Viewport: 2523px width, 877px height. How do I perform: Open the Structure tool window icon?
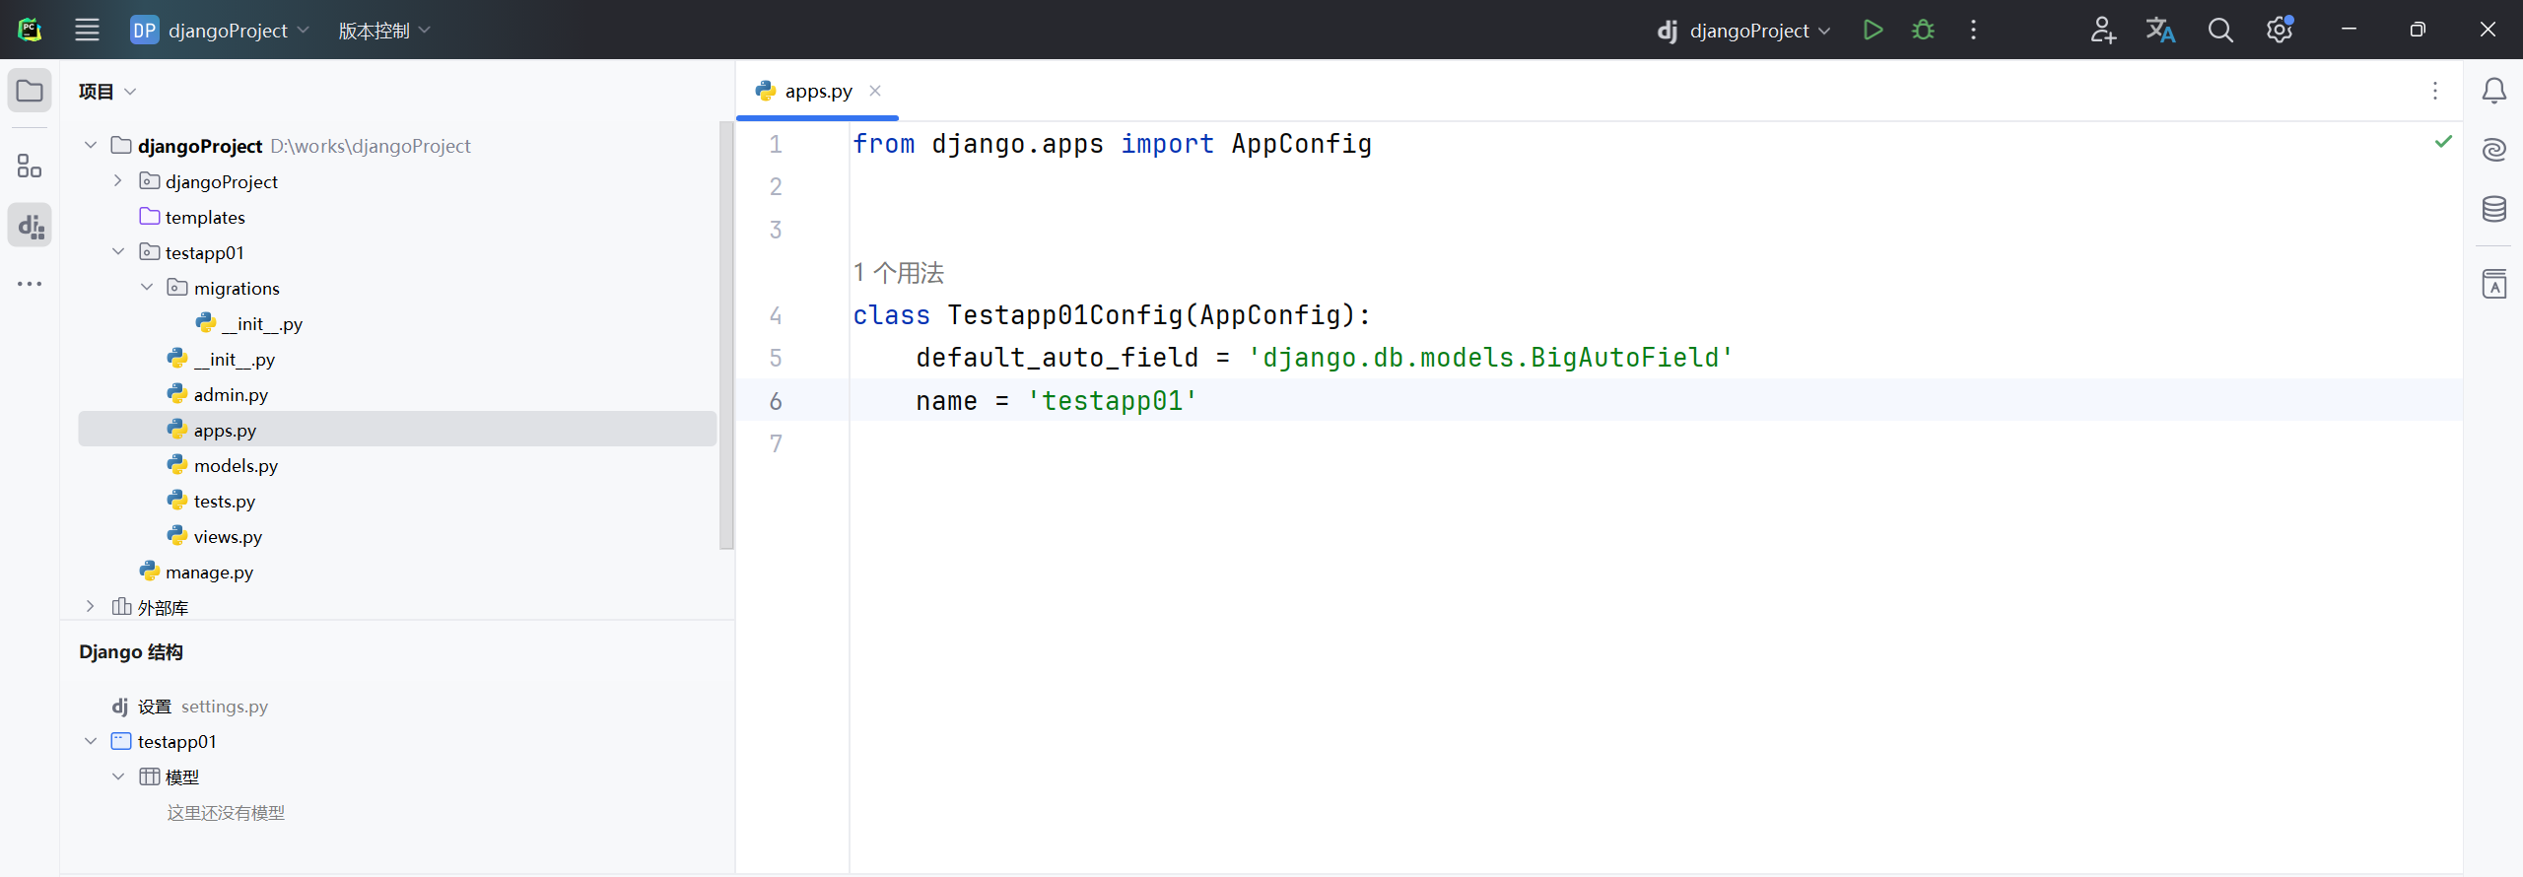click(x=30, y=166)
